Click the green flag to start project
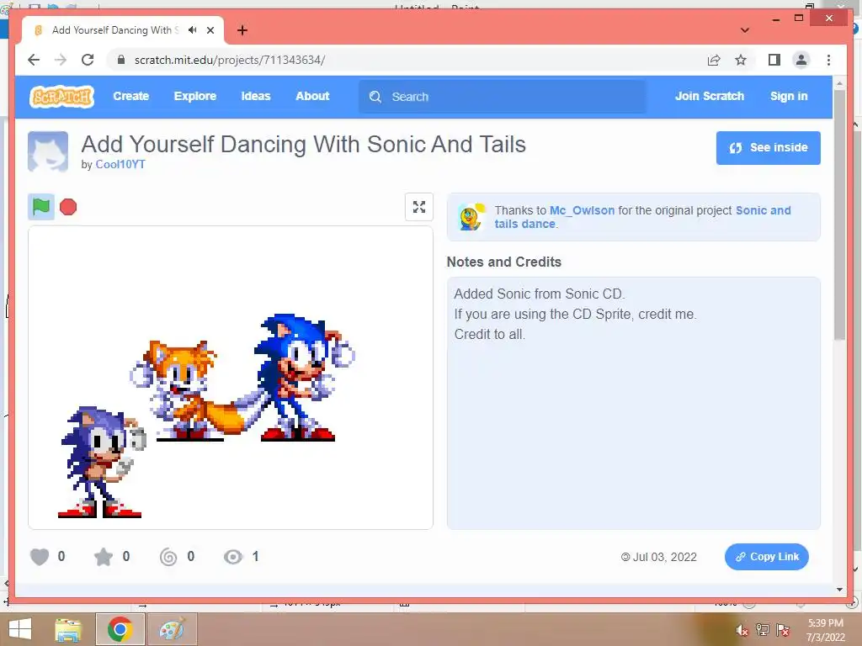The image size is (862, 646). [41, 207]
